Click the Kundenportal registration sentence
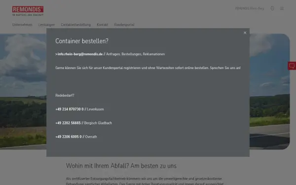This screenshot has height=185, width=296. pos(148,68)
